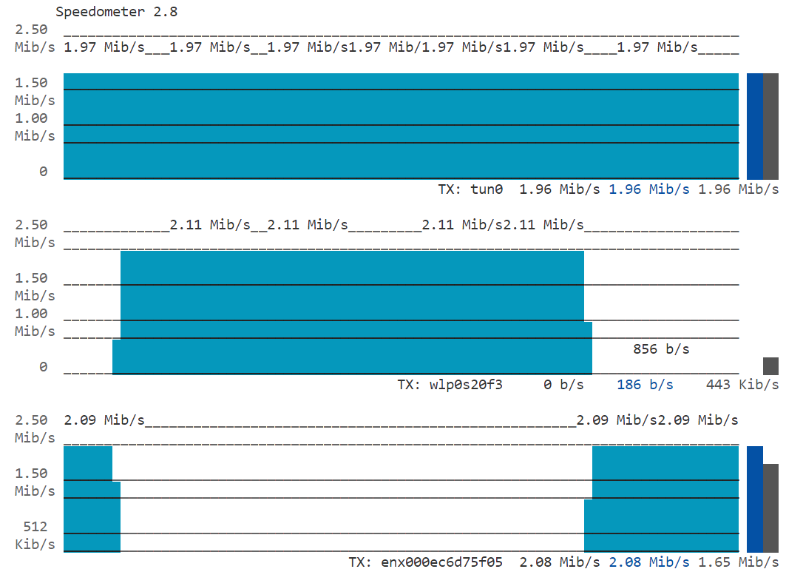This screenshot has width=786, height=569.
Task: Click the 2.50 Mib/s axis label on top graph
Action: 31,38
